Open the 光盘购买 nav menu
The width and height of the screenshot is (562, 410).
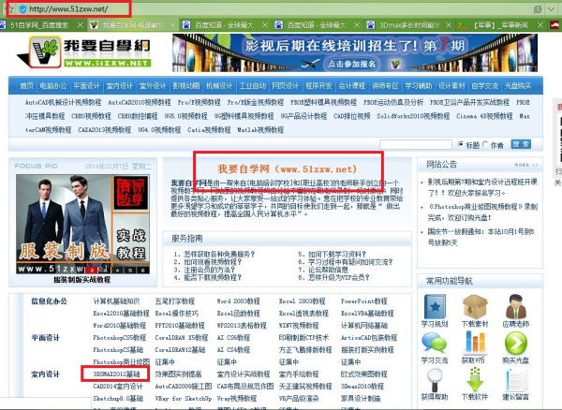[518, 85]
